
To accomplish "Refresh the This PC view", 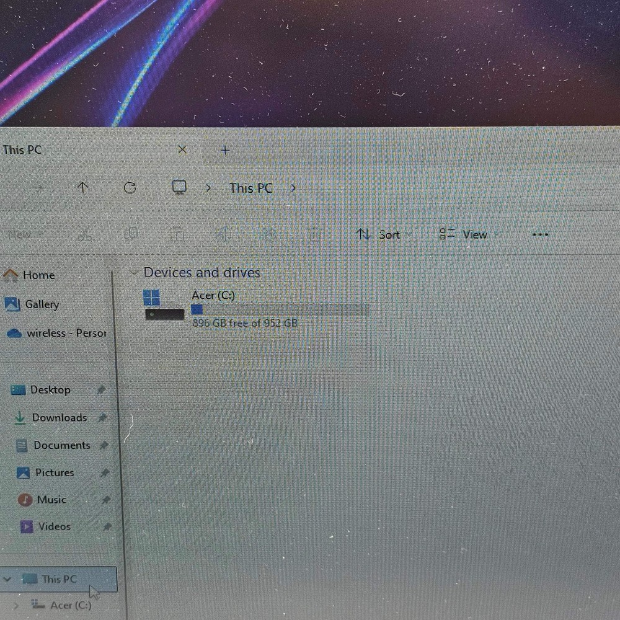I will (130, 188).
